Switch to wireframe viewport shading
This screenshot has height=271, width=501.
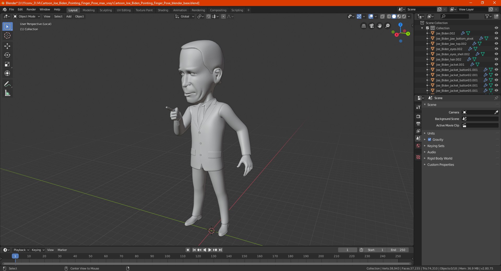click(x=389, y=16)
